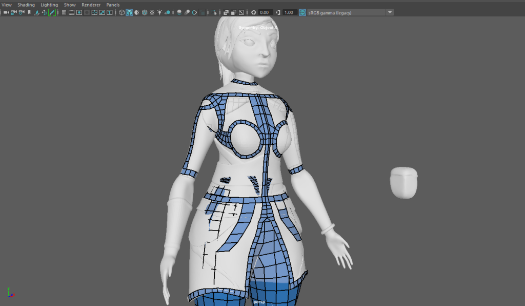Click the Grease Pencil tool icon
This screenshot has height=306, width=525.
point(52,12)
